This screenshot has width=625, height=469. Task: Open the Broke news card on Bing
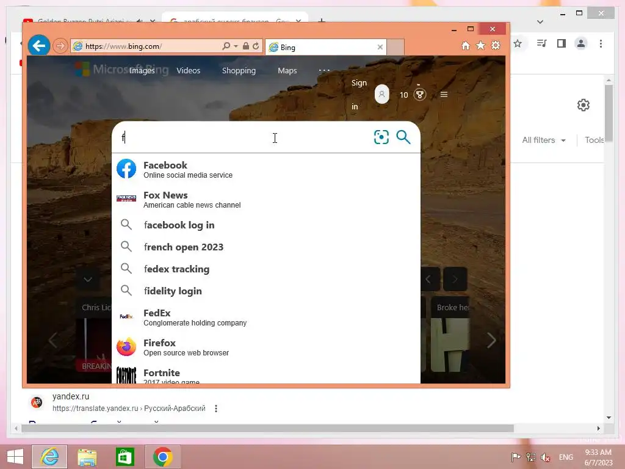point(450,333)
